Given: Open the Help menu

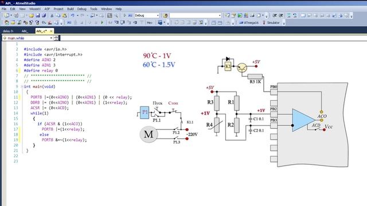Looking at the screenshot, I should point(119,9).
